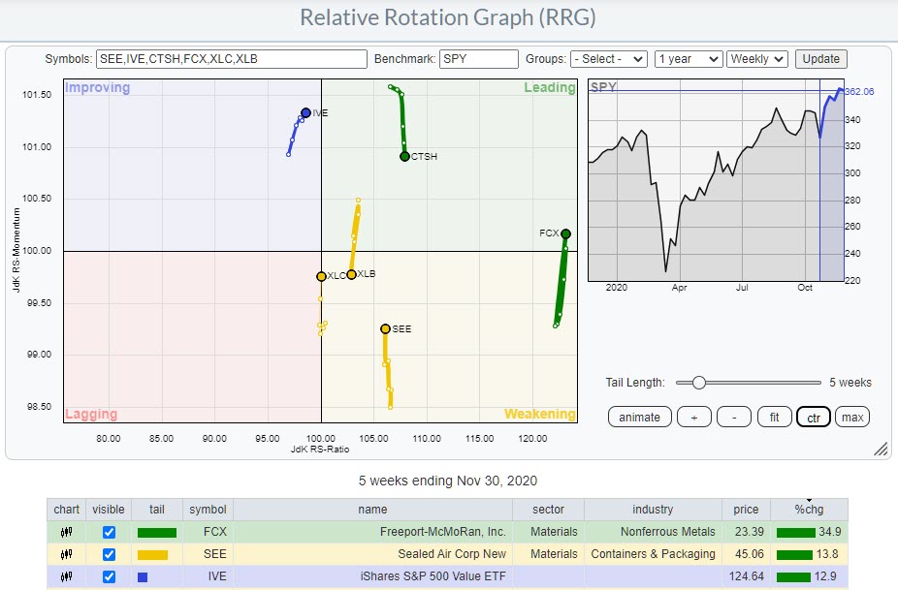The width and height of the screenshot is (898, 590).
Task: Click the Tail Length slider handle
Action: point(698,383)
